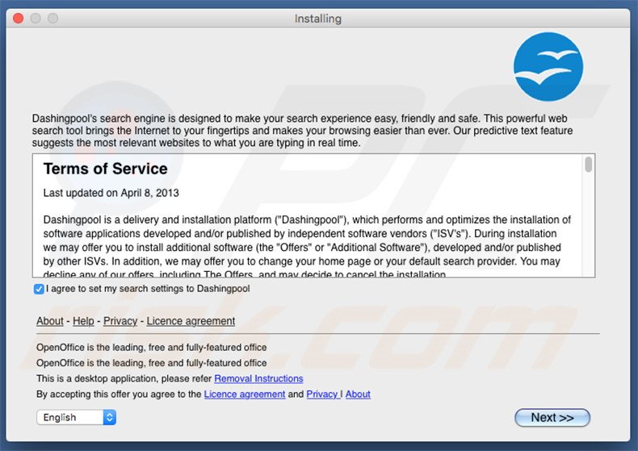Click the OpenOffice seagull logo
The height and width of the screenshot is (451, 638).
548,67
